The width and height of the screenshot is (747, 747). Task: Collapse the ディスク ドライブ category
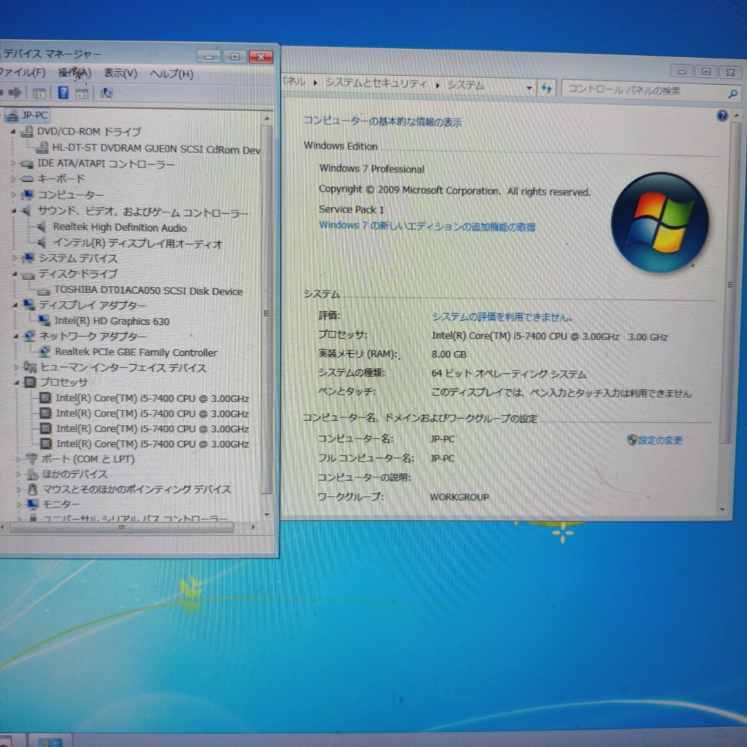(15, 274)
